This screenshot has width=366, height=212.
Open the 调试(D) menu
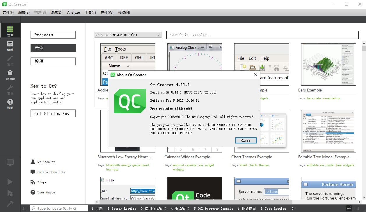pos(56,12)
